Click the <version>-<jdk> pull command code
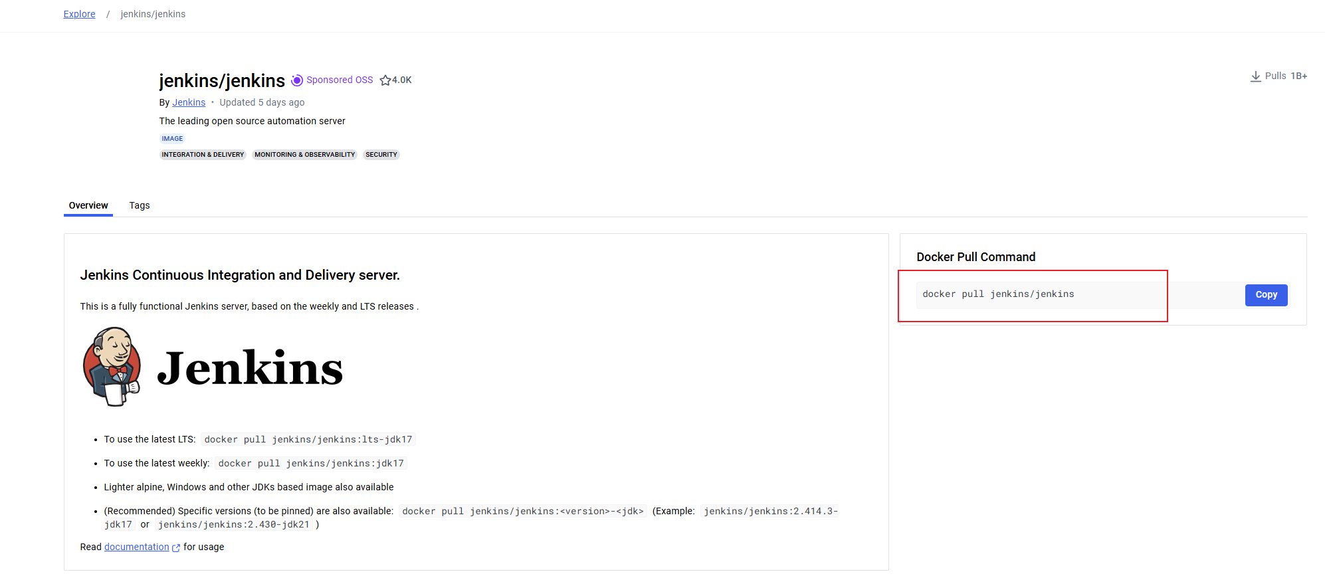The image size is (1325, 582). tap(523, 512)
